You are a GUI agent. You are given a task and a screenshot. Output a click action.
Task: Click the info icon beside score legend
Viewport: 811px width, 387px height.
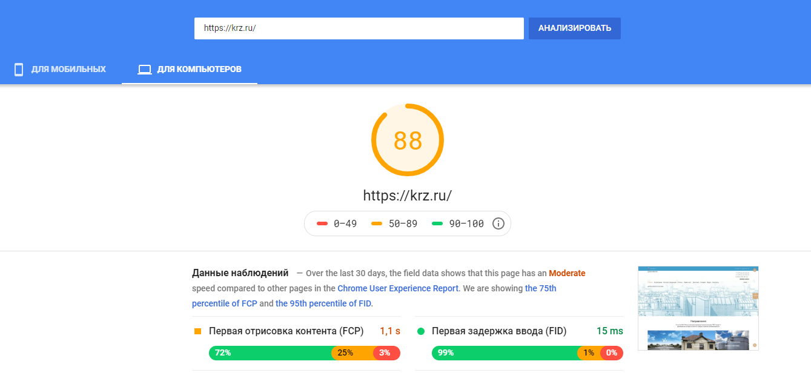click(498, 223)
